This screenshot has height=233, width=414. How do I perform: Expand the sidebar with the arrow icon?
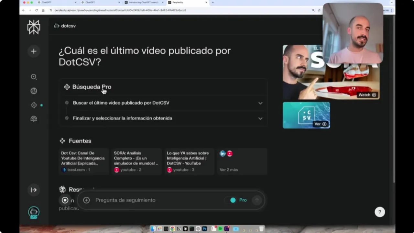(x=34, y=190)
